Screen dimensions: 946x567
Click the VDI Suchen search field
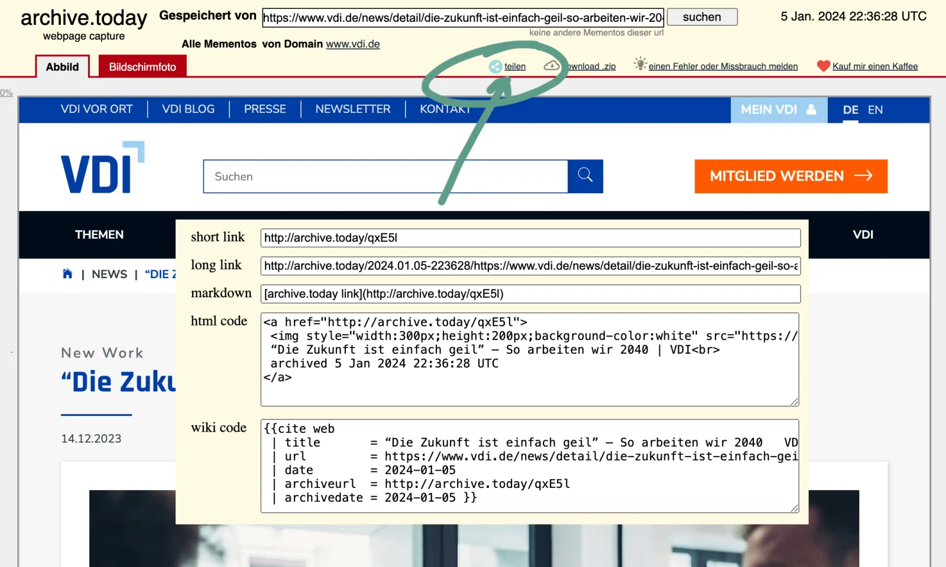[x=385, y=176]
